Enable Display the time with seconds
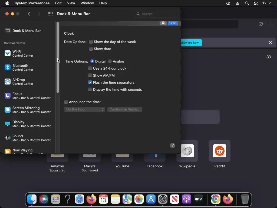Image resolution: width=277 pixels, height=208 pixels. click(x=90, y=89)
